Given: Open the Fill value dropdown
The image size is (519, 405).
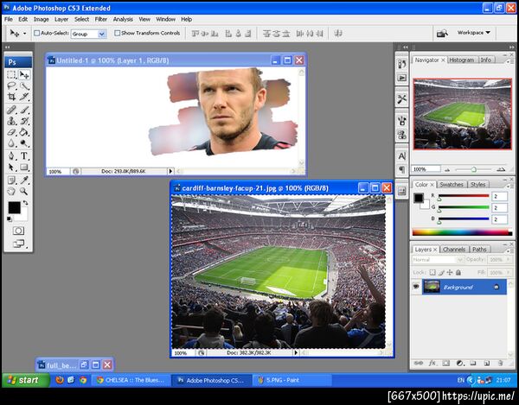Looking at the screenshot, I should tap(509, 273).
